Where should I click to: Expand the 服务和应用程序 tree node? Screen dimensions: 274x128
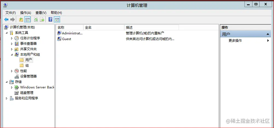(x=7, y=98)
